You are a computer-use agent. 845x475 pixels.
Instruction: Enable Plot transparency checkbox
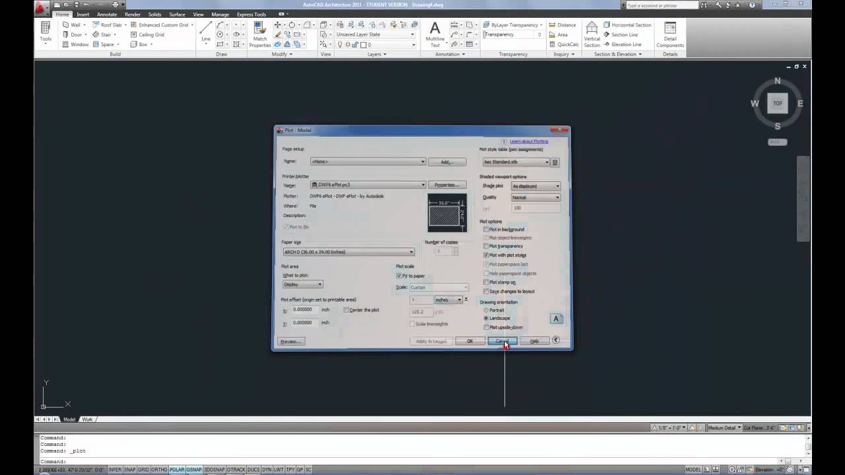[487, 246]
